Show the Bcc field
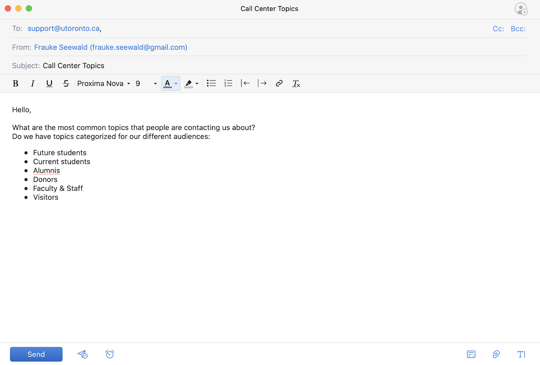Viewport: 540px width, 365px height. 518,29
